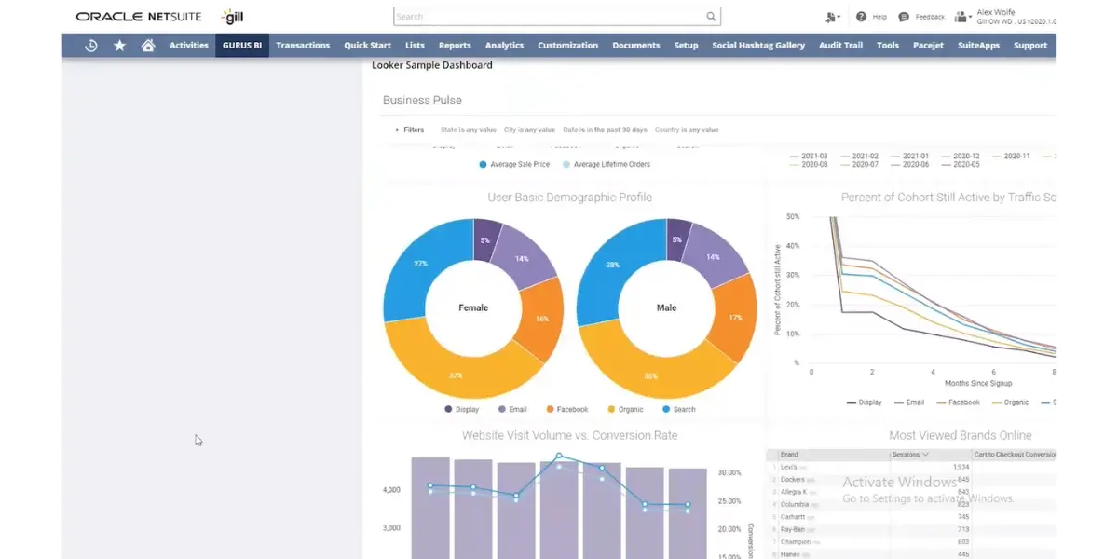Toggle Average Sale Price legend series

click(x=514, y=165)
